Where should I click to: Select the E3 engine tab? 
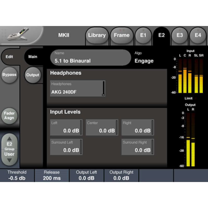tap(180, 36)
